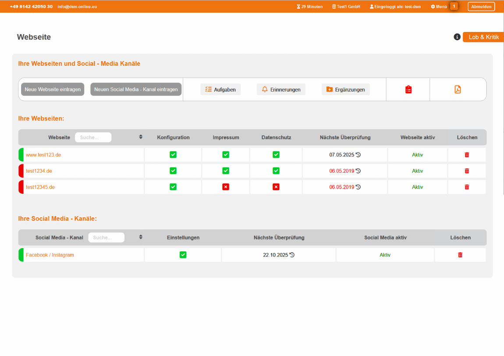504x356 pixels.
Task: Open the Aufgaben section
Action: point(220,89)
